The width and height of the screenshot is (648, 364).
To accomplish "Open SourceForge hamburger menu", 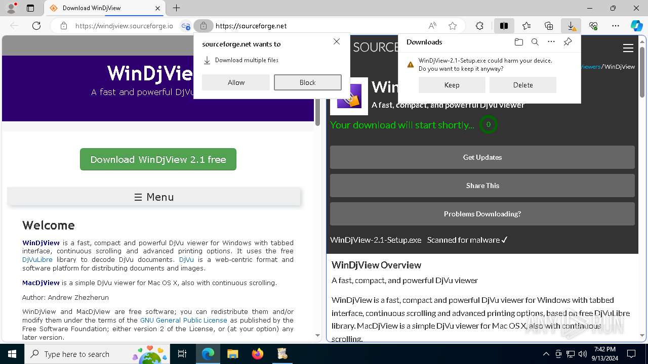I will point(628,48).
